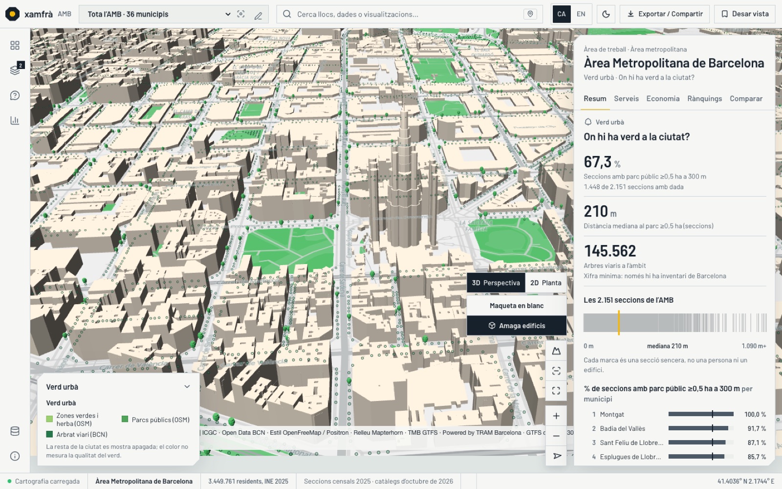Open the database icon in sidebar
Viewport: 782px width, 489px height.
15,431
